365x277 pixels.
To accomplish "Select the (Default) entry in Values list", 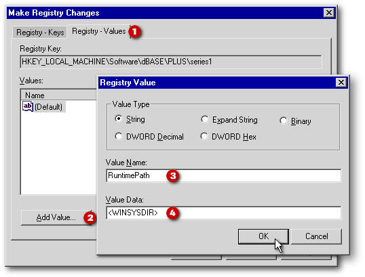I will (48, 107).
